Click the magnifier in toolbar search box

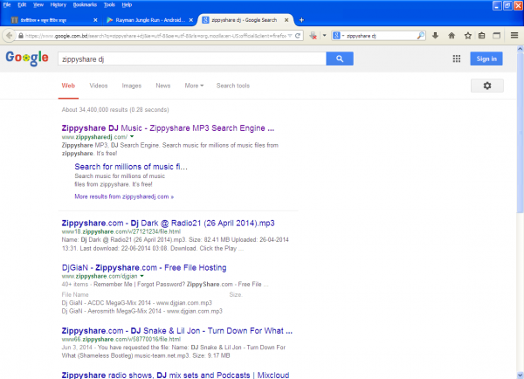[x=421, y=36]
